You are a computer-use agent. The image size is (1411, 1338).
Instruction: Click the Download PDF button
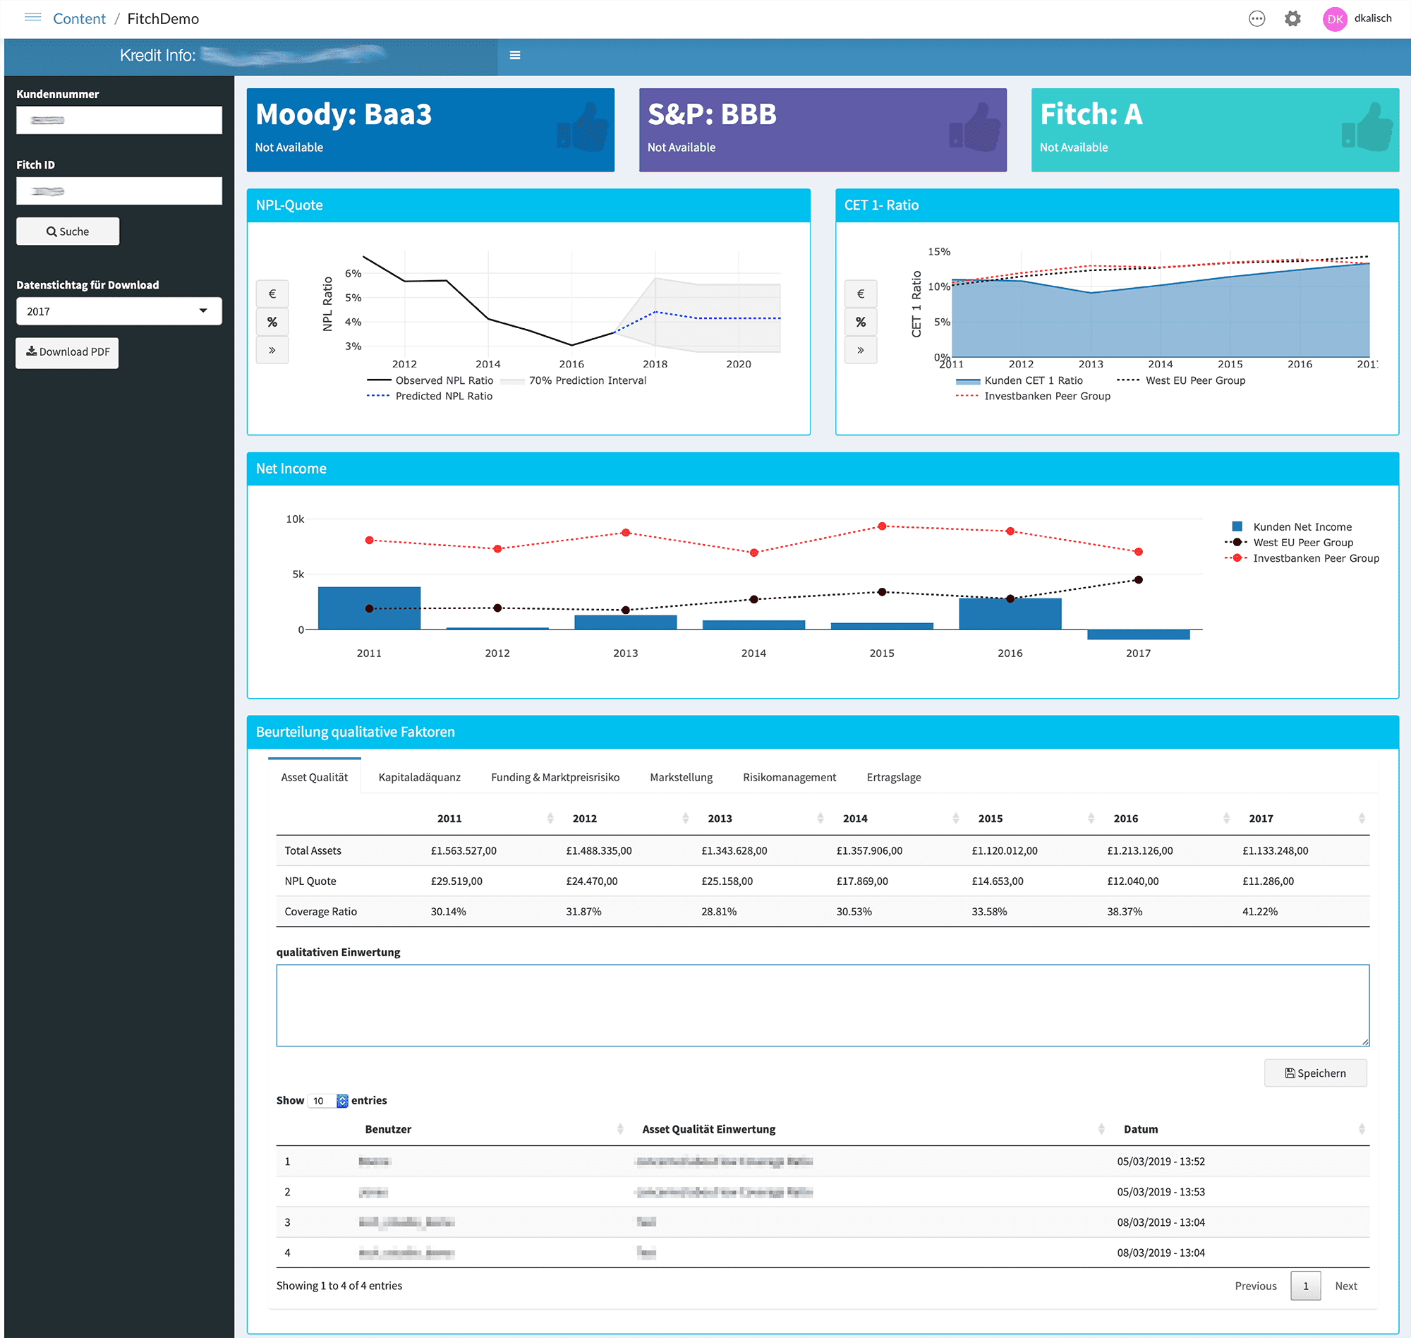(68, 352)
